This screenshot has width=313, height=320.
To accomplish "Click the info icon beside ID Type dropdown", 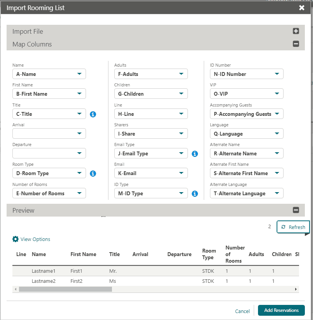I will 194,193.
